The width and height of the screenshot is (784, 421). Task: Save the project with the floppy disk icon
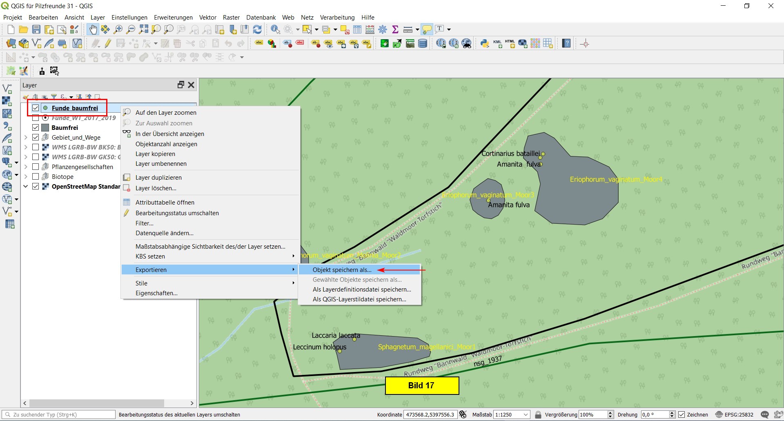pyautogui.click(x=36, y=29)
